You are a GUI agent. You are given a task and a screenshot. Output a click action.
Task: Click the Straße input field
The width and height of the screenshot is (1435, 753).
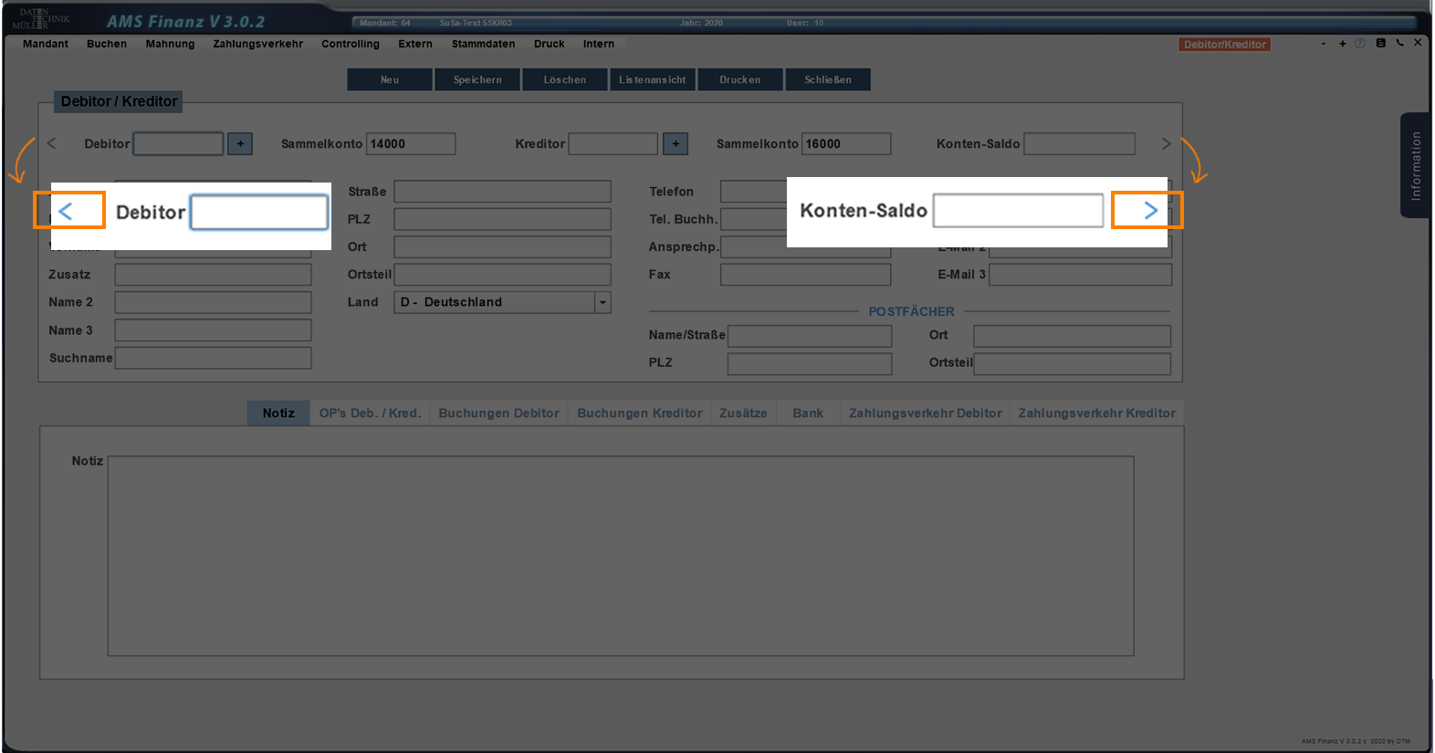pyautogui.click(x=502, y=191)
